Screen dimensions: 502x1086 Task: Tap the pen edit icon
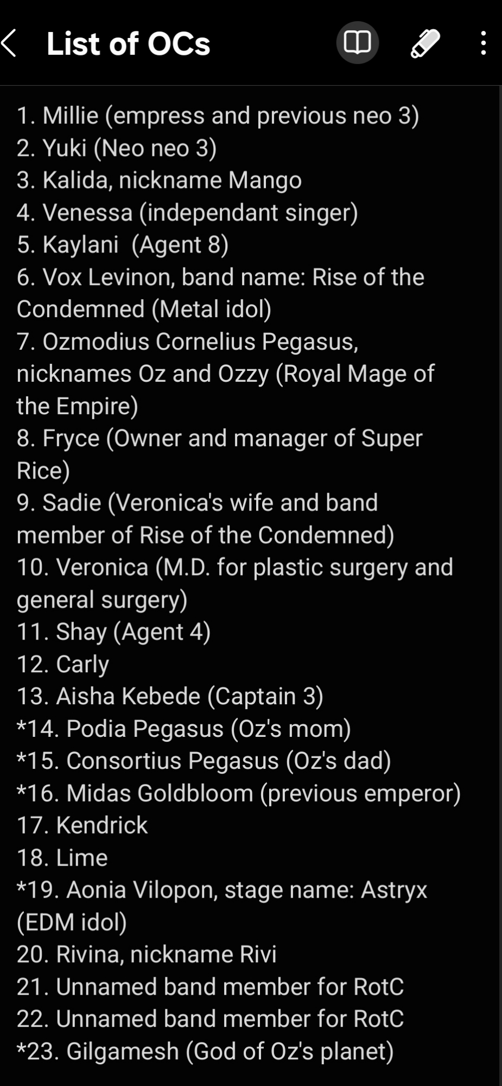[425, 43]
